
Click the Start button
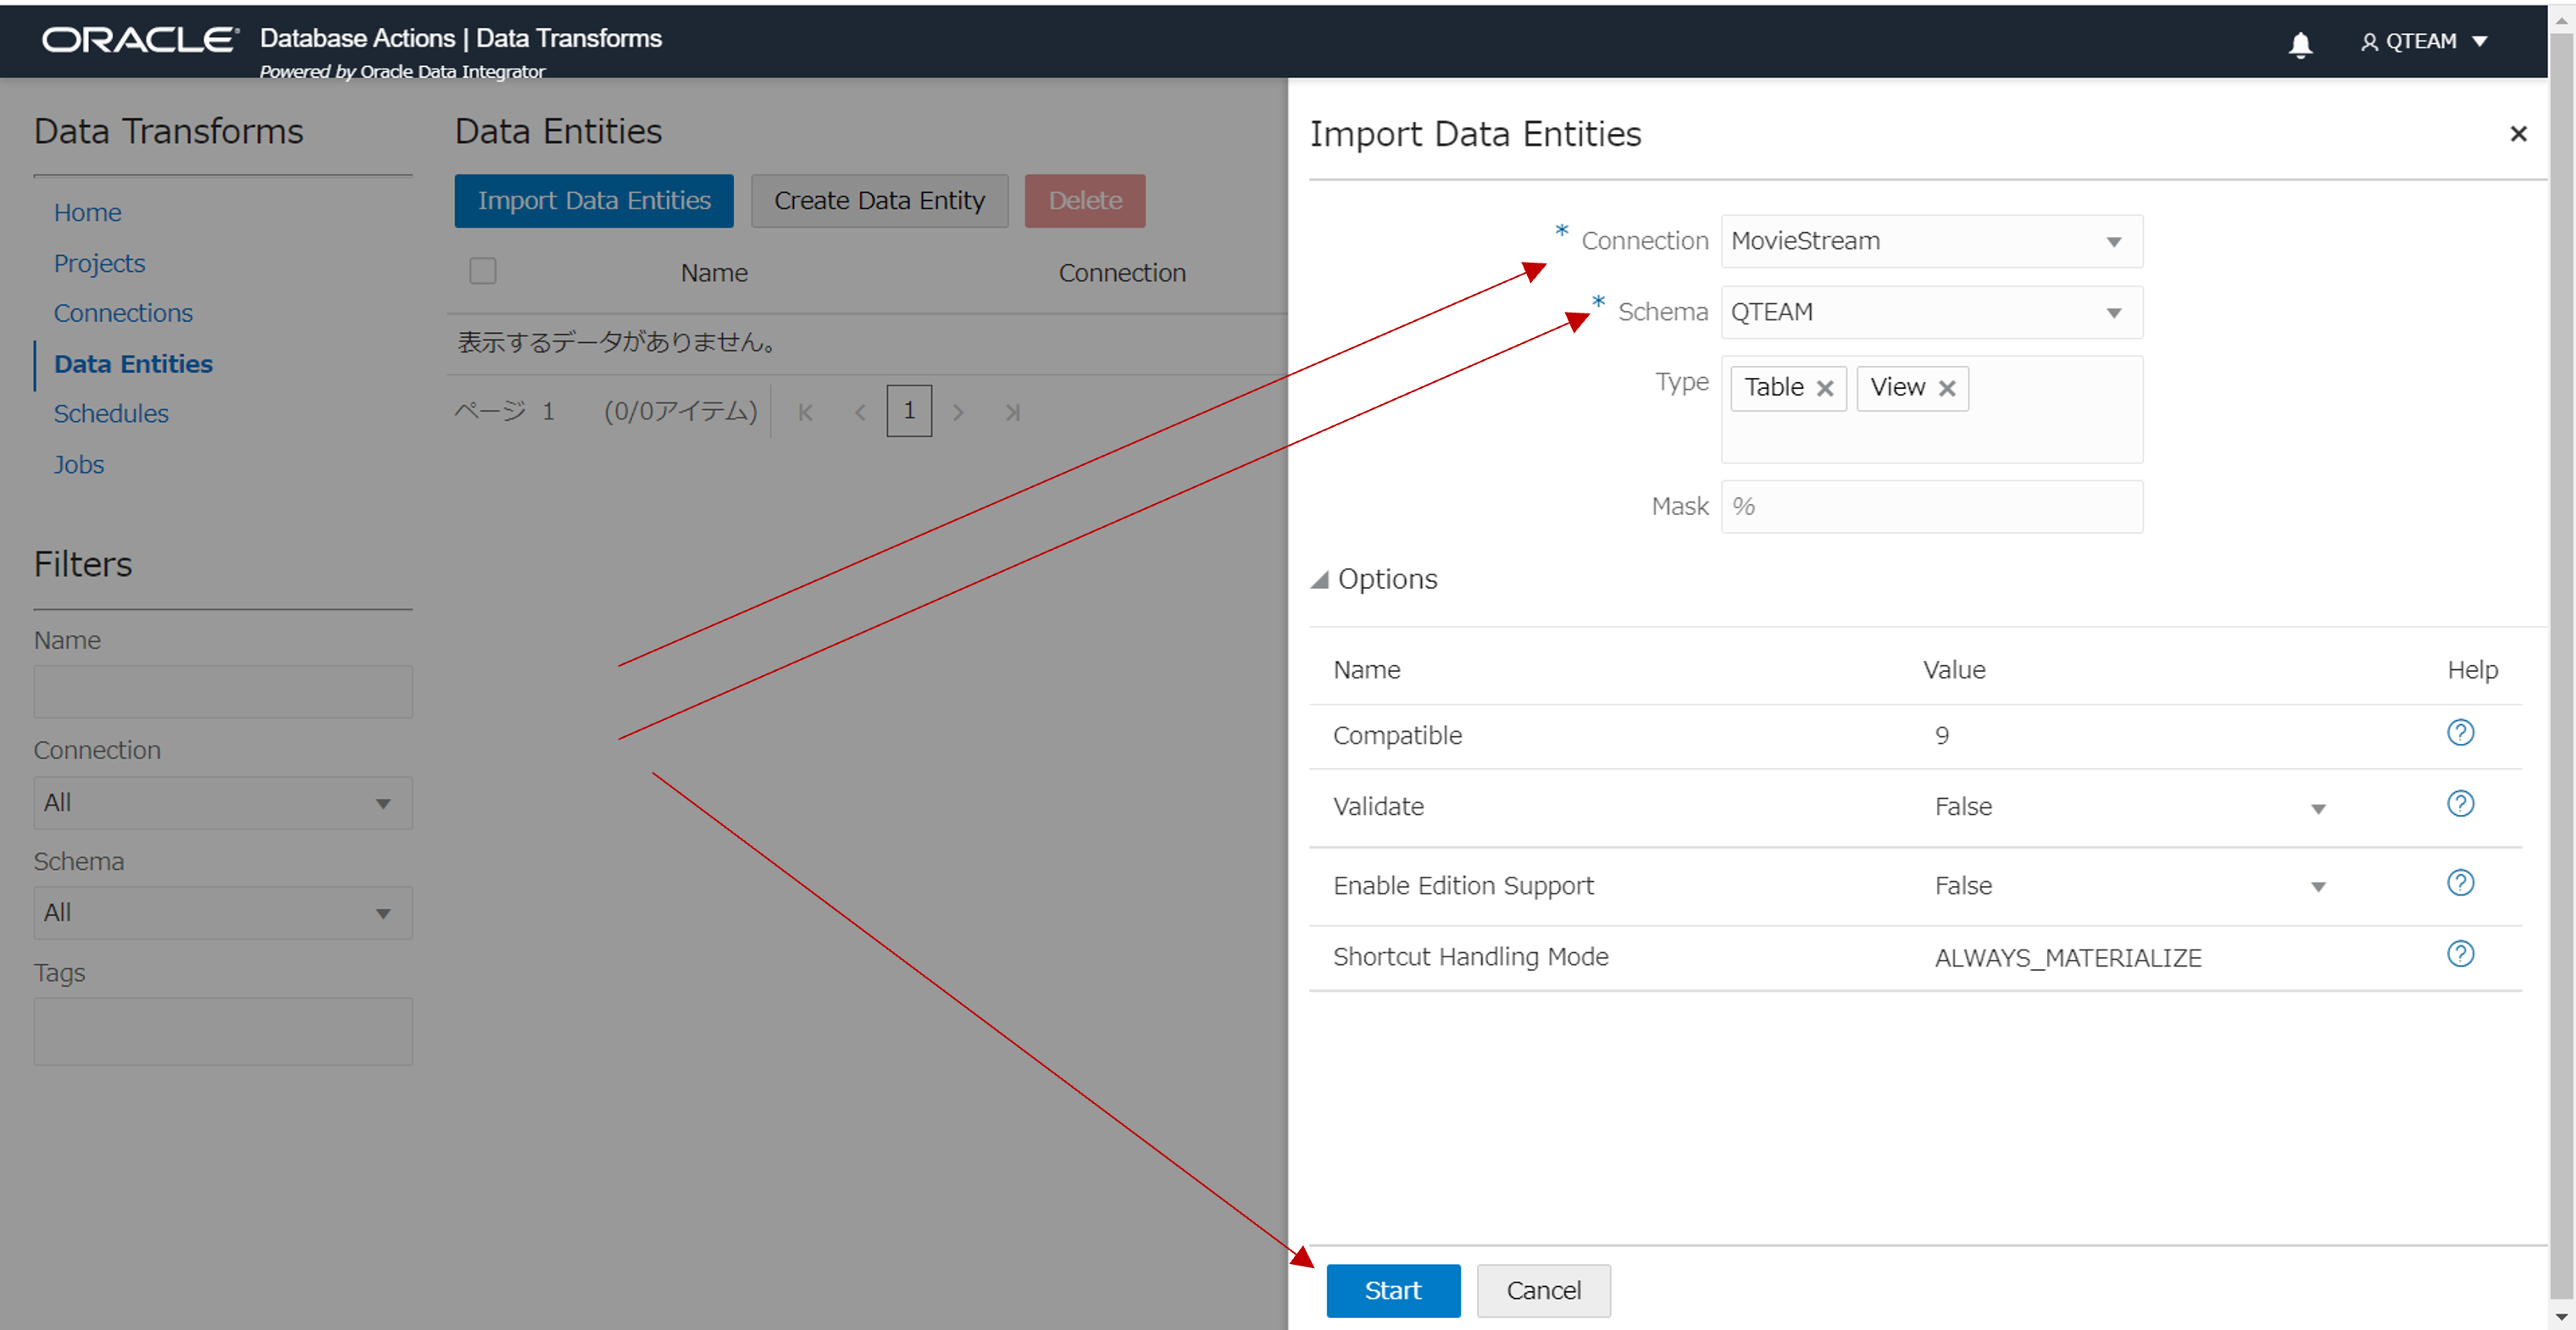click(x=1392, y=1290)
